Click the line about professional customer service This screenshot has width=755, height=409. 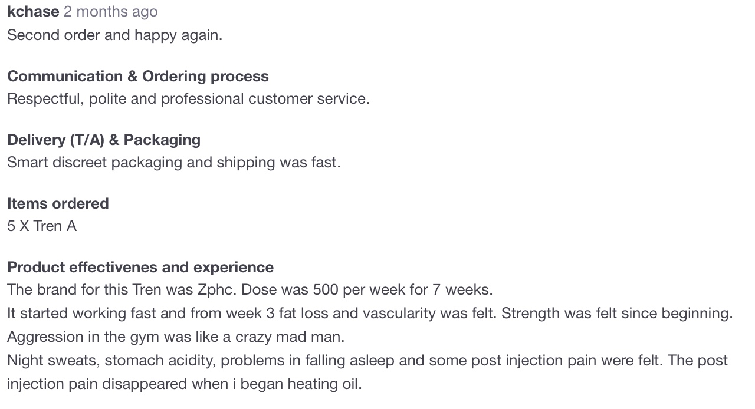tap(188, 99)
